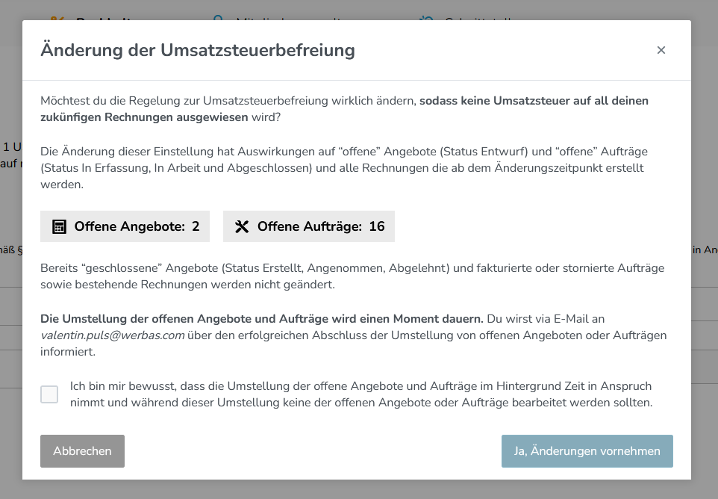Click the email valentin.puls@werbas.com
The image size is (718, 499).
pyautogui.click(x=113, y=335)
